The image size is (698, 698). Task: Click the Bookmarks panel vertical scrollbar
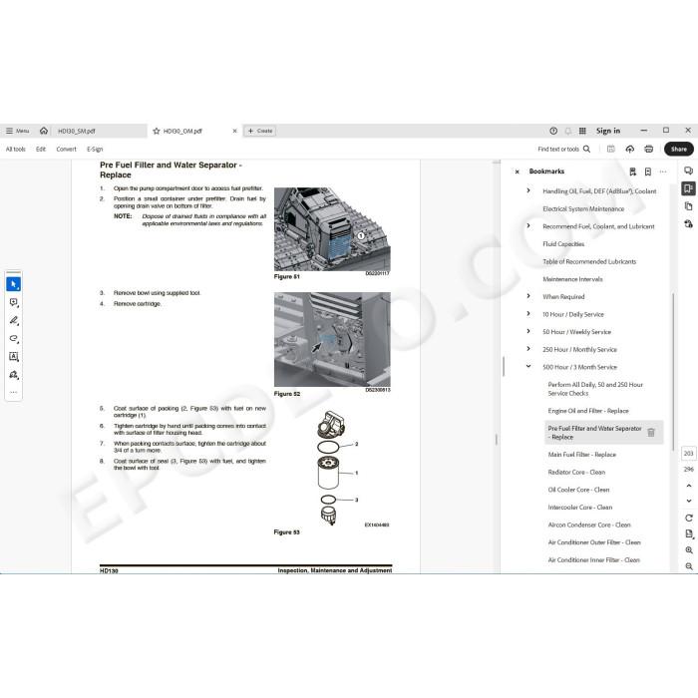tap(673, 372)
